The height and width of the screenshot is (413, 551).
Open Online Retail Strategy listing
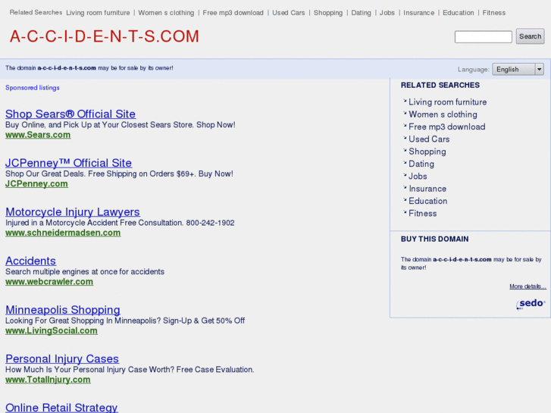pyautogui.click(x=61, y=408)
